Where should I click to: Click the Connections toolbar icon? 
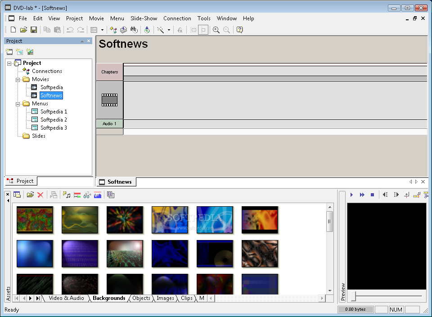tap(113, 30)
